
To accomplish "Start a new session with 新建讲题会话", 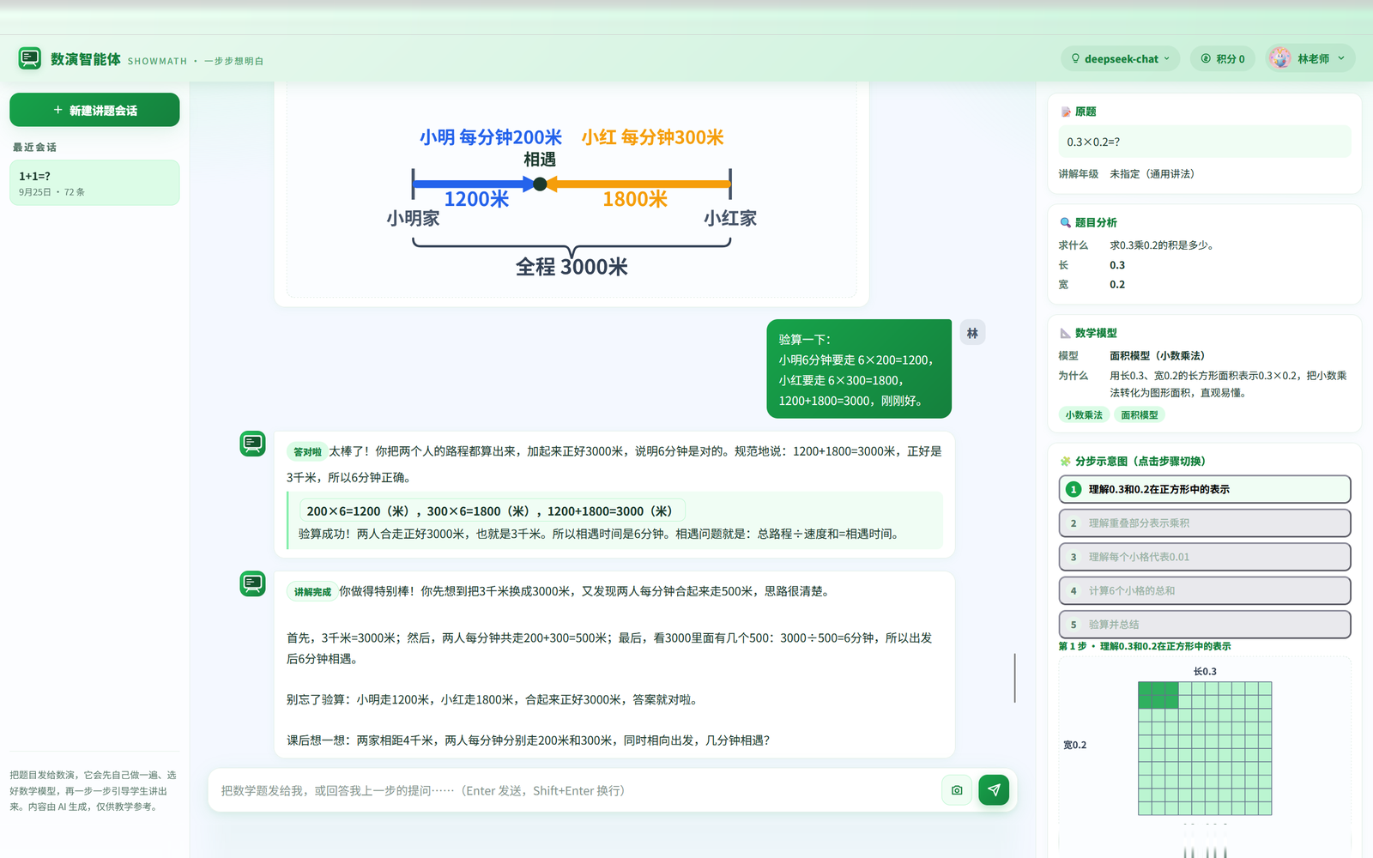I will coord(94,110).
